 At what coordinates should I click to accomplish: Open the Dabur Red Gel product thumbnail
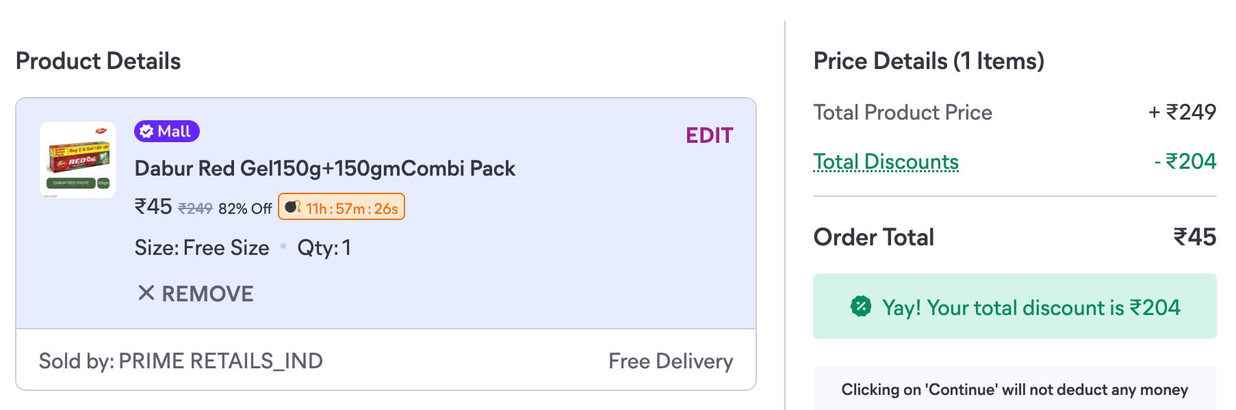tap(78, 160)
